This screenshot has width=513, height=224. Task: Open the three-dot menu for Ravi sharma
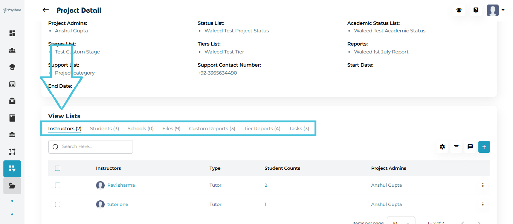coord(482,185)
